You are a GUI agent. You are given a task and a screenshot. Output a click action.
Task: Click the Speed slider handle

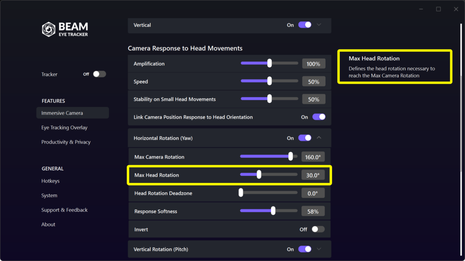point(269,81)
